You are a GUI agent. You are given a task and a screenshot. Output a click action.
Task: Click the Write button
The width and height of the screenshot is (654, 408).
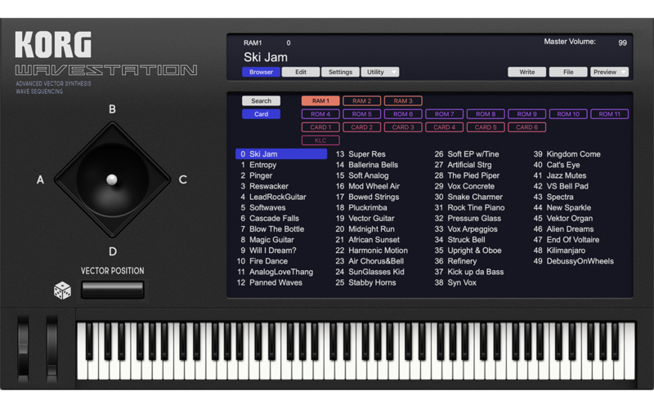[x=526, y=72]
